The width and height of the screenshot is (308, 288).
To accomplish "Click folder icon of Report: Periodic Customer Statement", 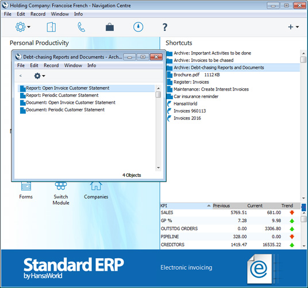I will click(x=23, y=95).
